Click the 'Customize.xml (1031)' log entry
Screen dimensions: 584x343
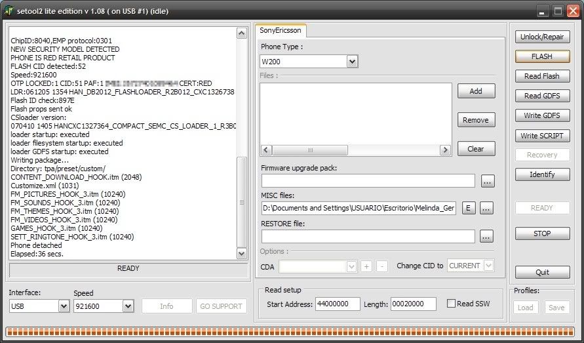click(x=45, y=186)
